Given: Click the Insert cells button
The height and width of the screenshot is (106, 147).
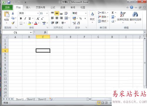Looking at the screenshot, I should [x=103, y=13].
